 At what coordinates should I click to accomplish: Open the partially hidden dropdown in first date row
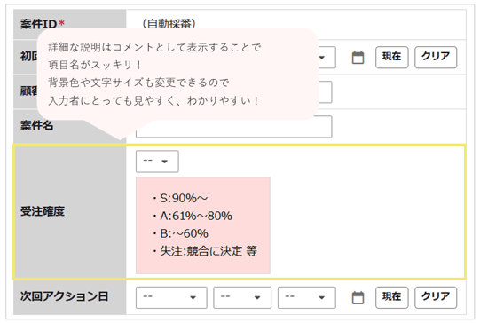(x=327, y=58)
